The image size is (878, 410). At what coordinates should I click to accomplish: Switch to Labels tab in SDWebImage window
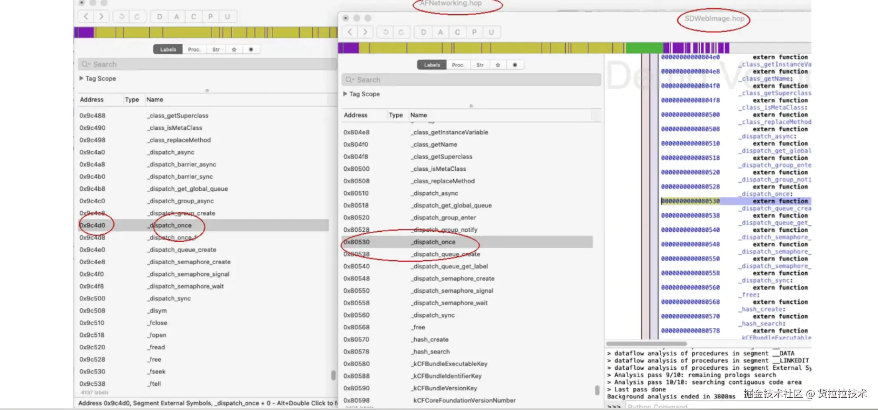[432, 65]
